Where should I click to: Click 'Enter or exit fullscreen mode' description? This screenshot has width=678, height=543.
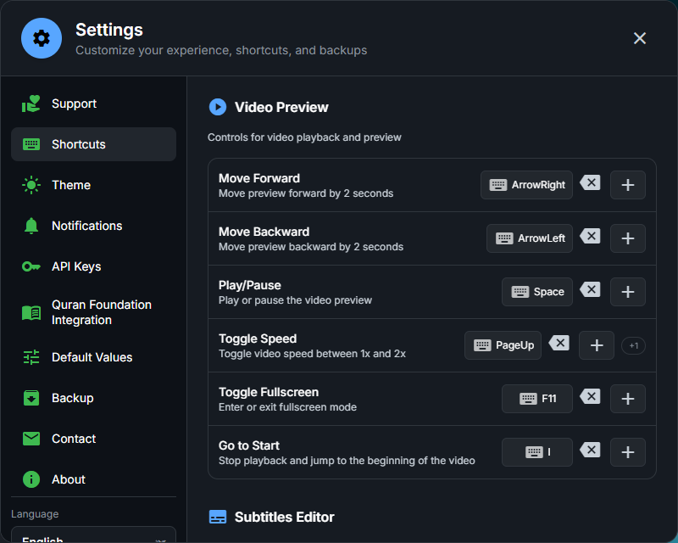287,407
